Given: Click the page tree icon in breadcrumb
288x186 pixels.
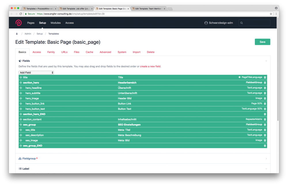Looking at the screenshot, I should [x=16, y=34].
